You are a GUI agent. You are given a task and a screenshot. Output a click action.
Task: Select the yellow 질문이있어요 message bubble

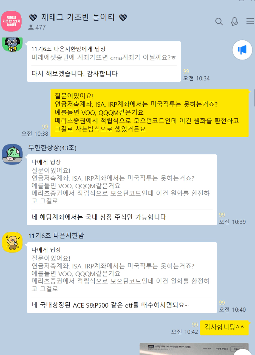(x=149, y=113)
